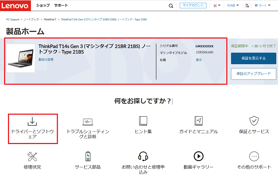Open その他のサポート ellipsis icon
The image size is (278, 177).
point(254,156)
